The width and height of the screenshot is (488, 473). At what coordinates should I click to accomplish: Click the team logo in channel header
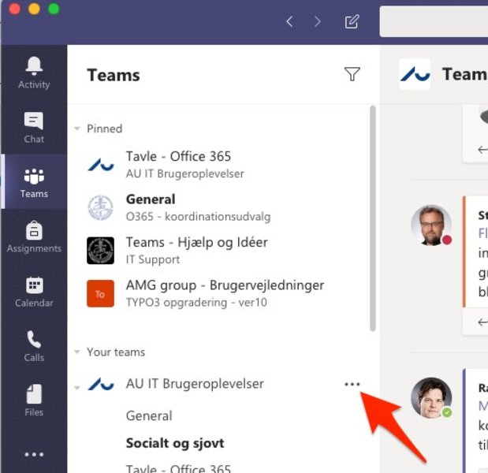coord(415,74)
